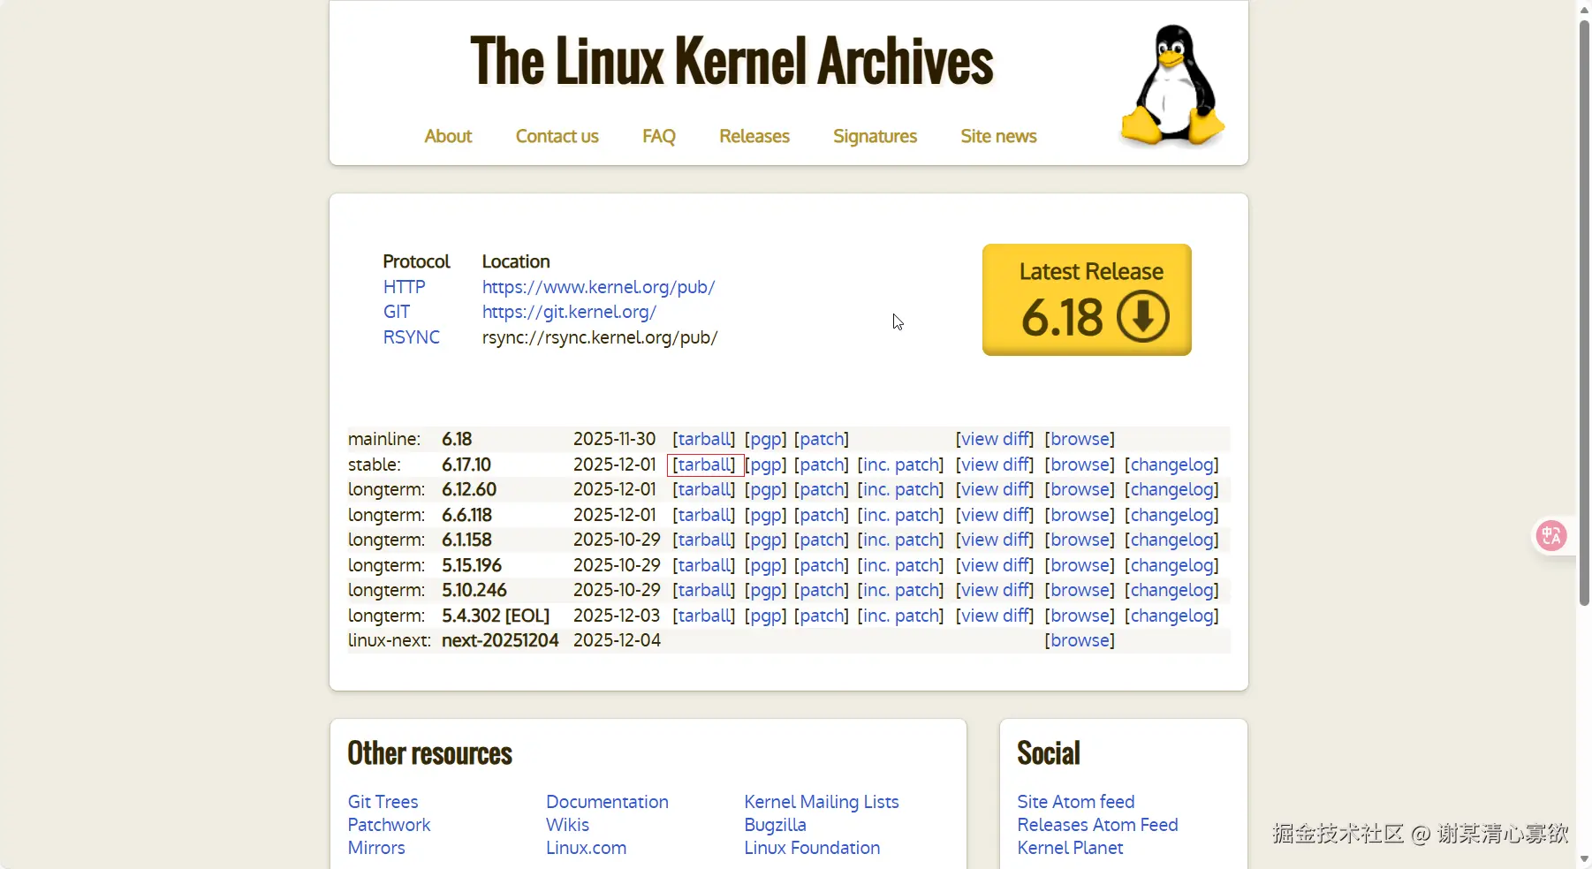Image resolution: width=1592 pixels, height=869 pixels.
Task: Browse the mainline 6.18 tree
Action: tap(1080, 439)
